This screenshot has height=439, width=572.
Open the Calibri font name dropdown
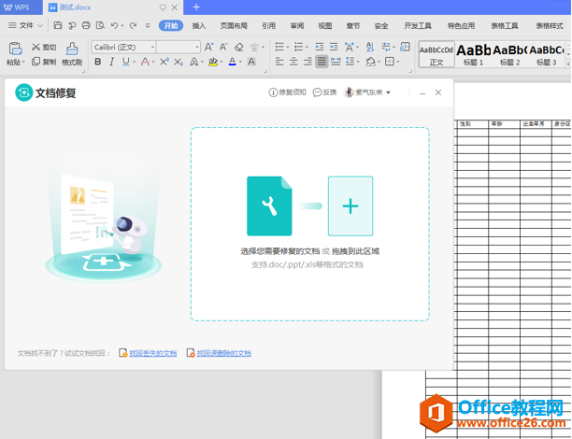(153, 47)
